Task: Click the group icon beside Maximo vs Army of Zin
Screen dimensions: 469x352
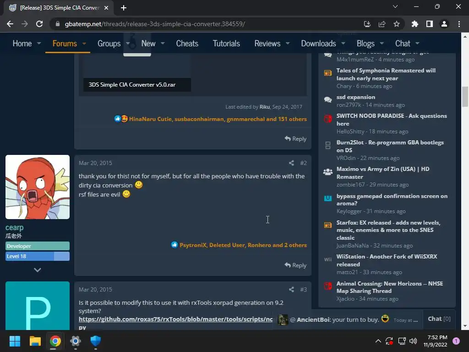Action: [x=328, y=172]
